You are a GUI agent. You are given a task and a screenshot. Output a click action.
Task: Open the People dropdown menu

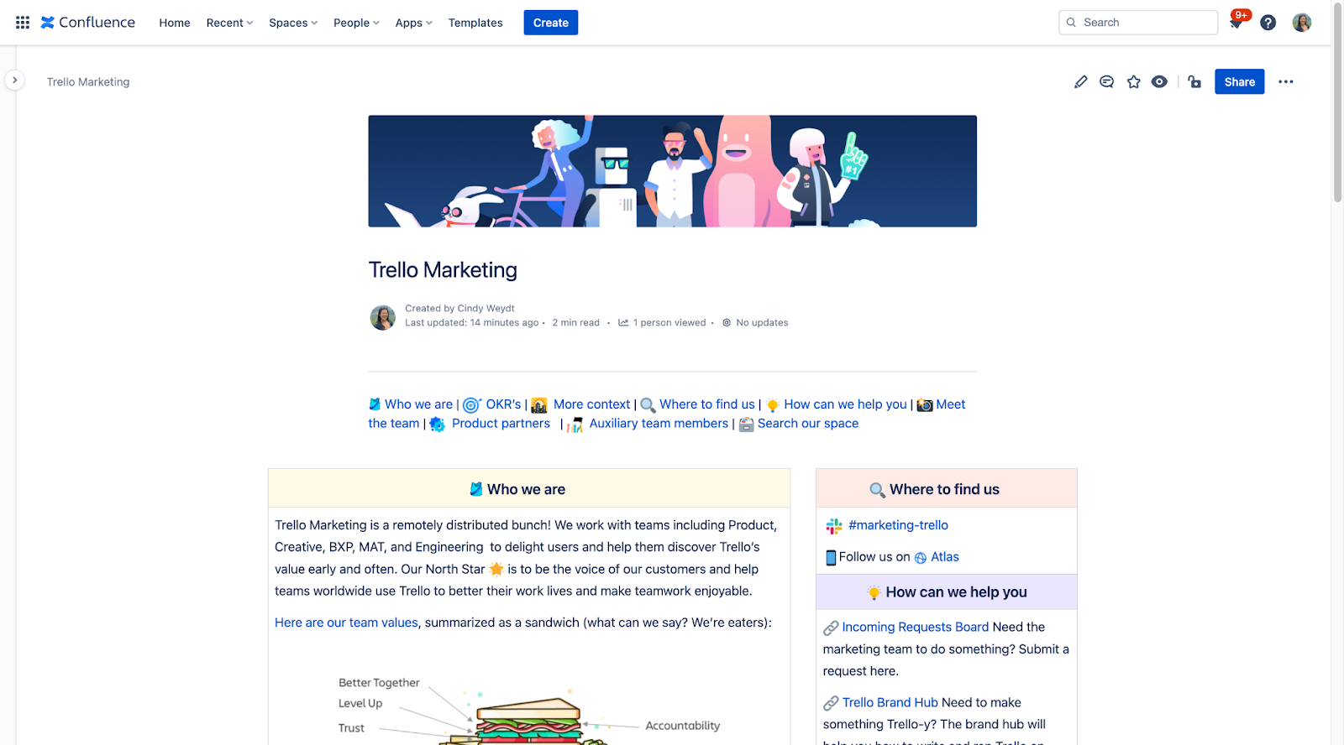tap(356, 23)
